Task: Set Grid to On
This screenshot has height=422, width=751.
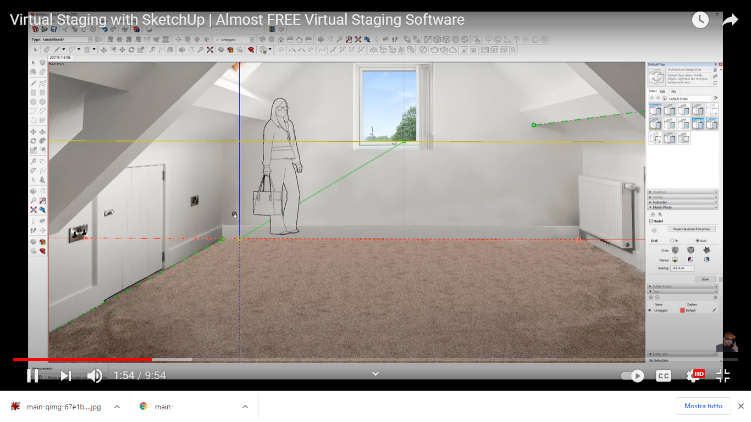Action: click(672, 241)
